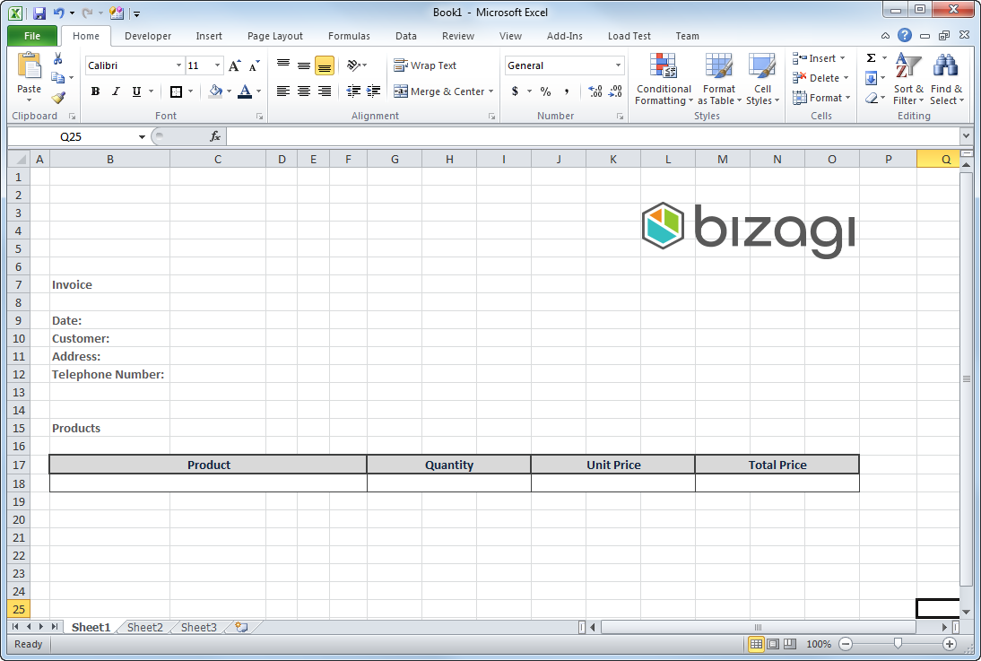Click Format cells button
981x661 pixels.
(x=822, y=98)
